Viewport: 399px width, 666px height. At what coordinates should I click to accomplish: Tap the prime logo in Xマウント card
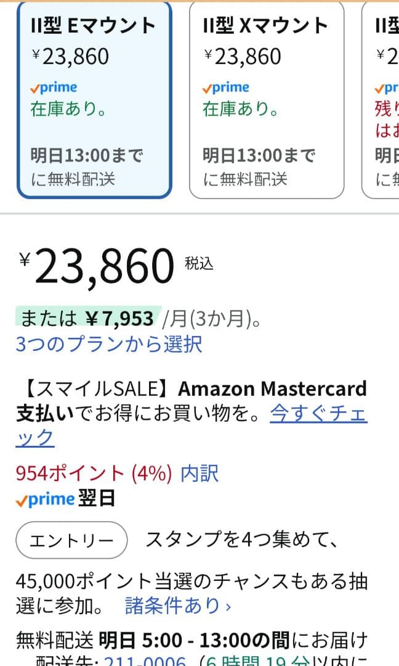tap(226, 88)
